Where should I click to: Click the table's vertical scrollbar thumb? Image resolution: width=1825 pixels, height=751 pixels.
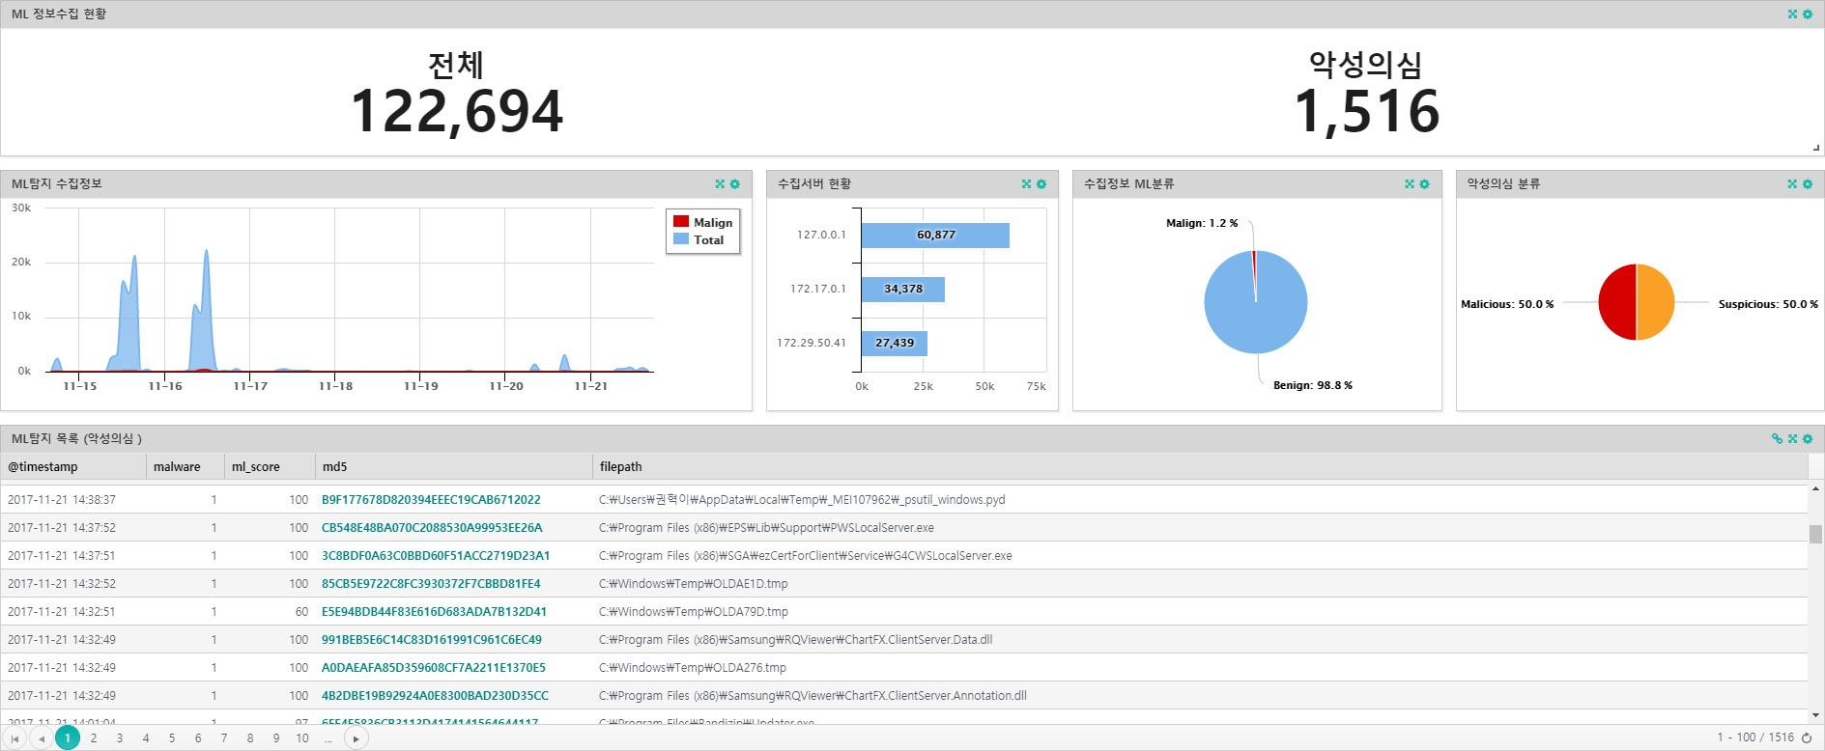1815,534
